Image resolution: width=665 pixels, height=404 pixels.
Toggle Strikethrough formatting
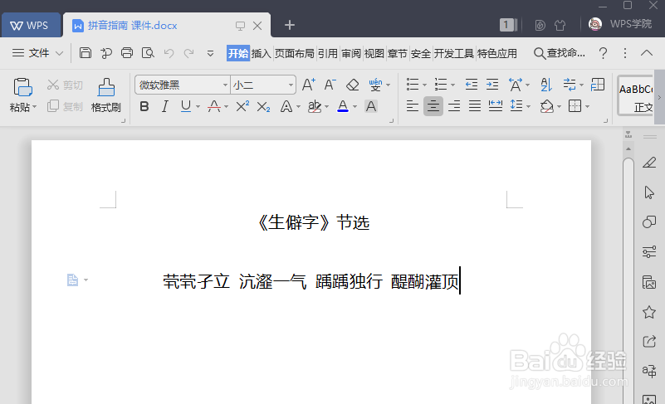pyautogui.click(x=214, y=106)
